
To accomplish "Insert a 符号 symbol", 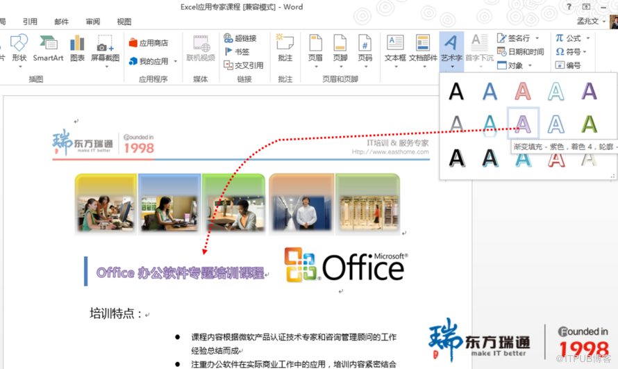I will (568, 51).
